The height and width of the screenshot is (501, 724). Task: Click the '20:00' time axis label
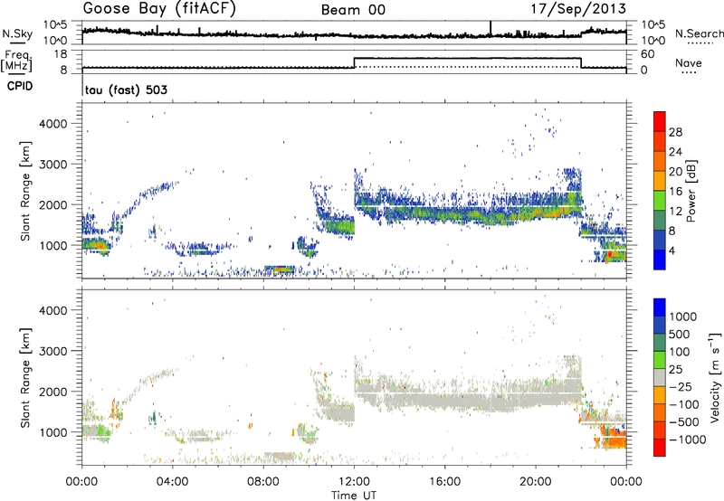coord(536,482)
